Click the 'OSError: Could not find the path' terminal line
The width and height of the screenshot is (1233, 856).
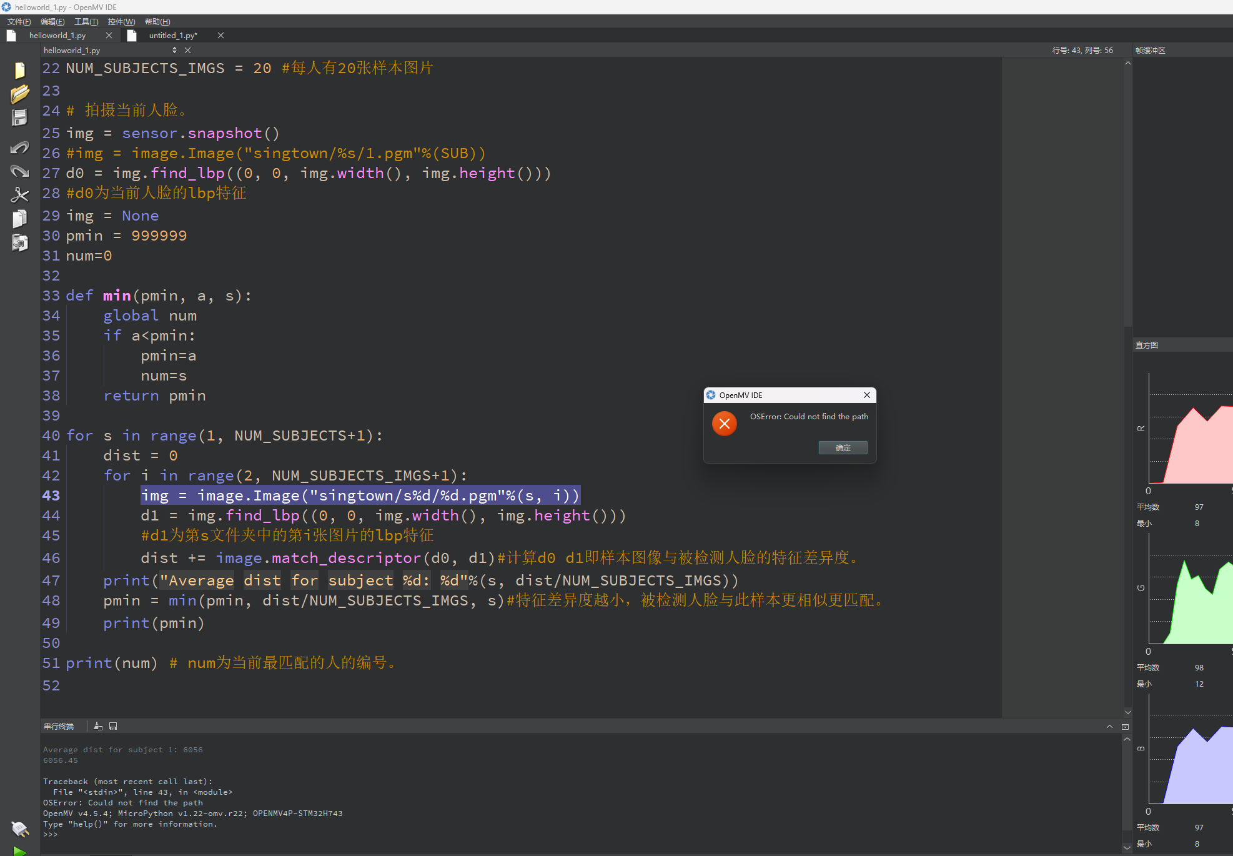click(123, 803)
